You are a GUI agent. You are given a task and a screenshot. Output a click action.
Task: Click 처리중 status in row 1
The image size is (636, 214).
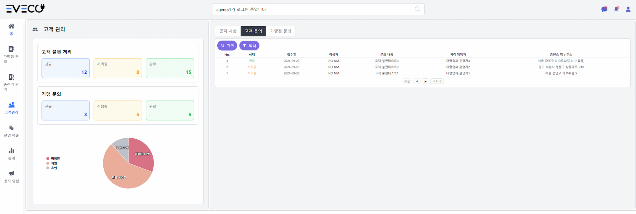point(252,73)
